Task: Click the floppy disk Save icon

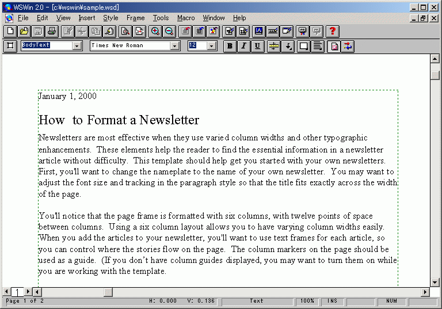Action: (38, 31)
